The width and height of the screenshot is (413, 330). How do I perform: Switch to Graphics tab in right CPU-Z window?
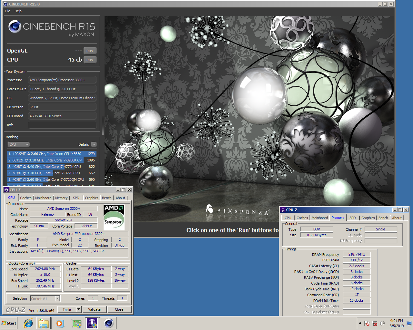[x=368, y=218]
